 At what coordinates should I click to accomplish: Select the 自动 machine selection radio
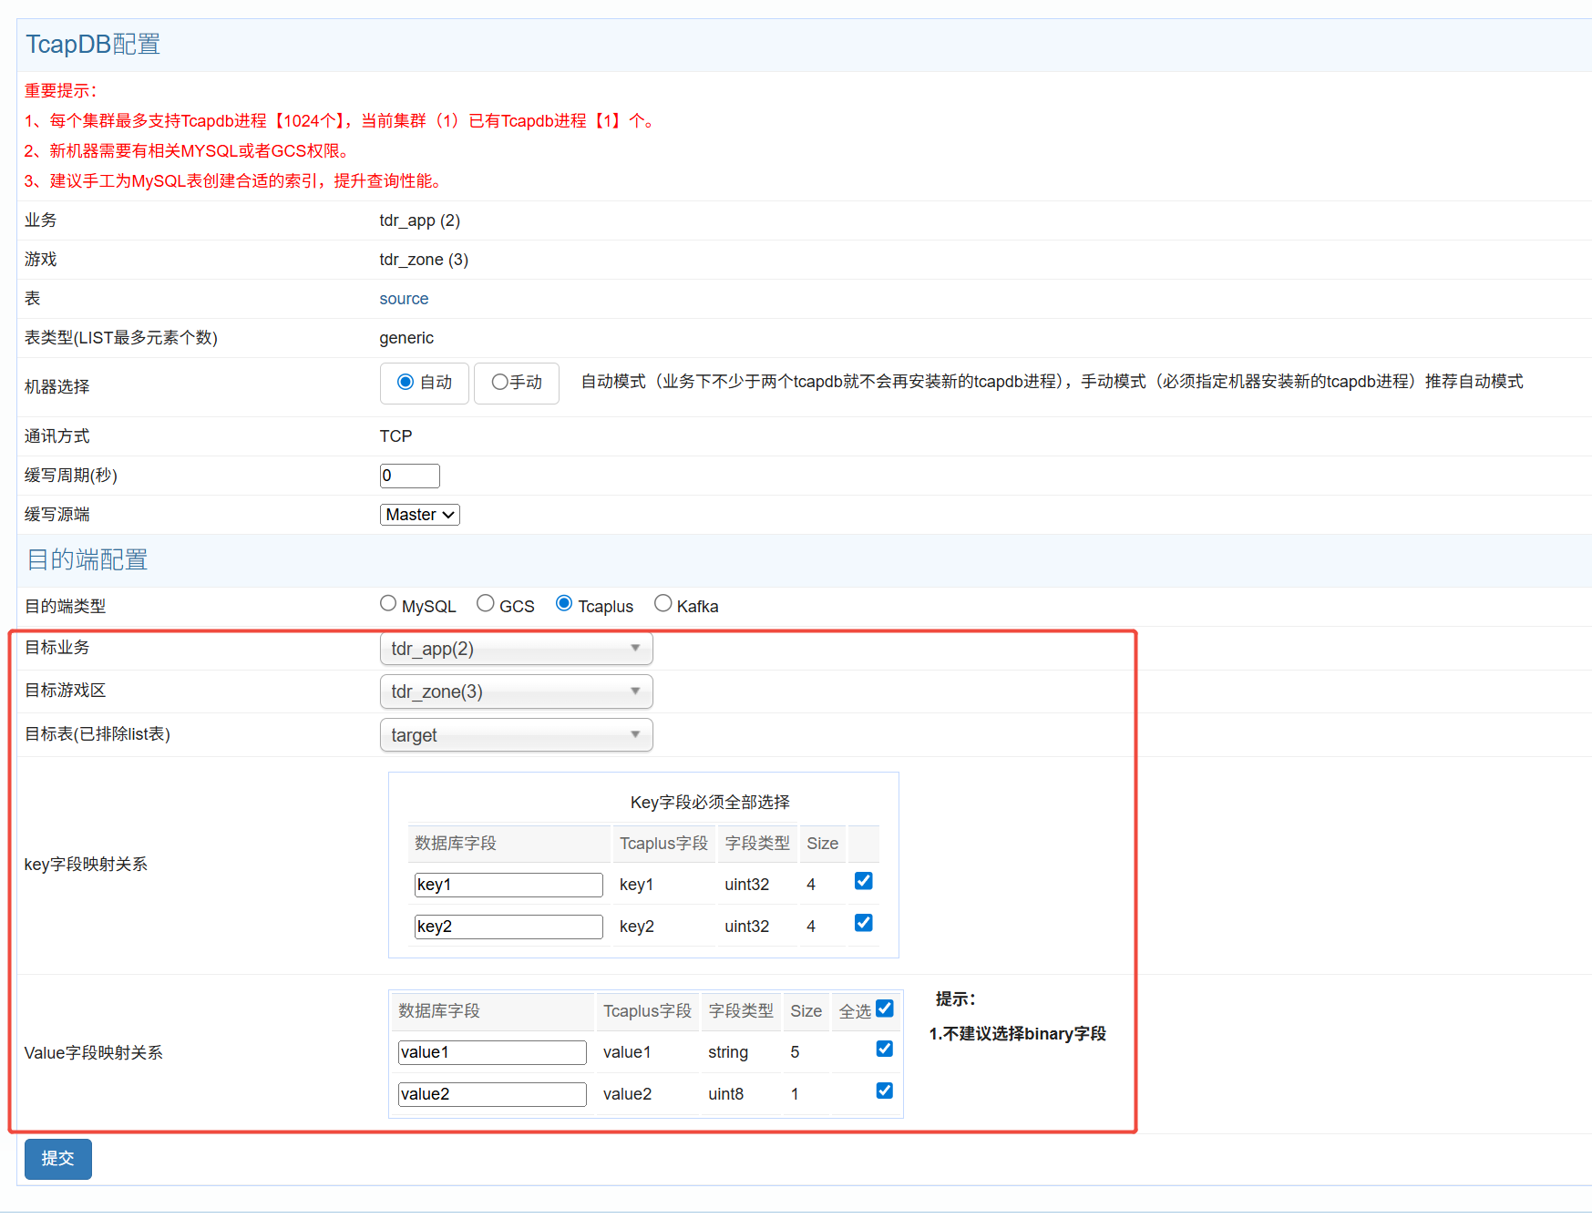coord(406,383)
